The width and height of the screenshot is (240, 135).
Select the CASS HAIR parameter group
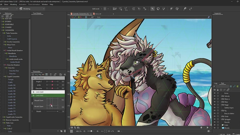(48, 92)
